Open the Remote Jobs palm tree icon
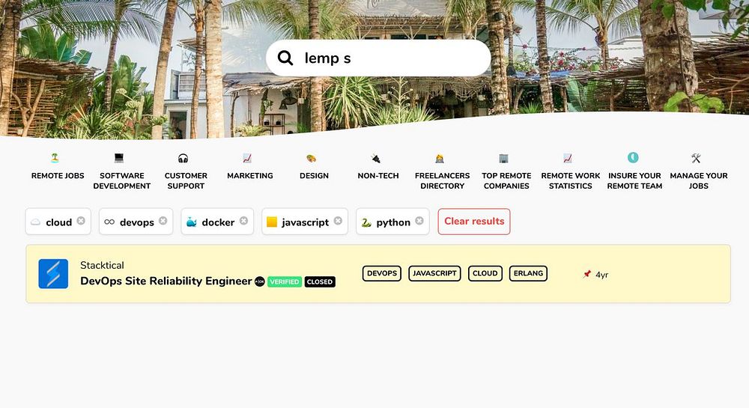The width and height of the screenshot is (749, 408). point(55,157)
